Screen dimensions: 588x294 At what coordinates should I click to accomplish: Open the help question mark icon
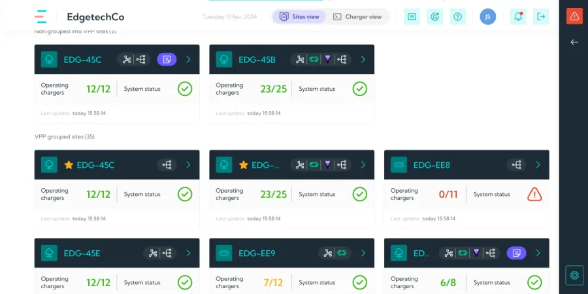[x=457, y=16]
